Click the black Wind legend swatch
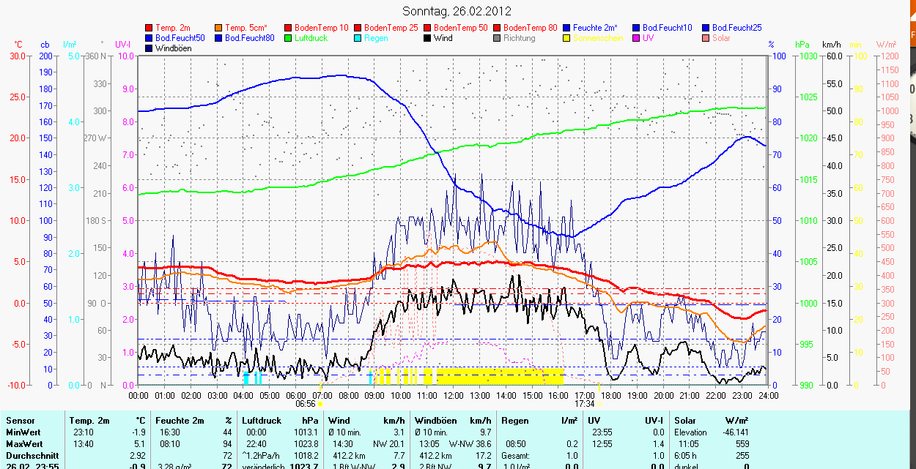The width and height of the screenshot is (916, 469). pyautogui.click(x=427, y=38)
